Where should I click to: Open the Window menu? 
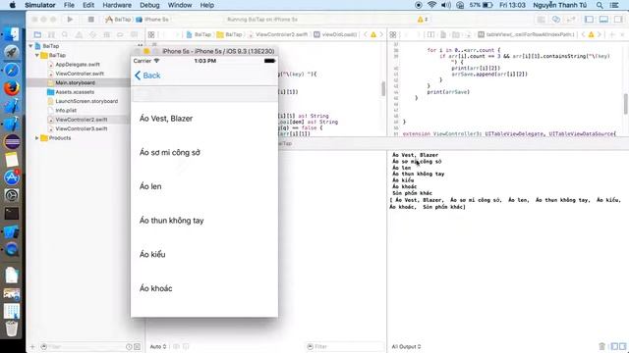[x=179, y=5]
